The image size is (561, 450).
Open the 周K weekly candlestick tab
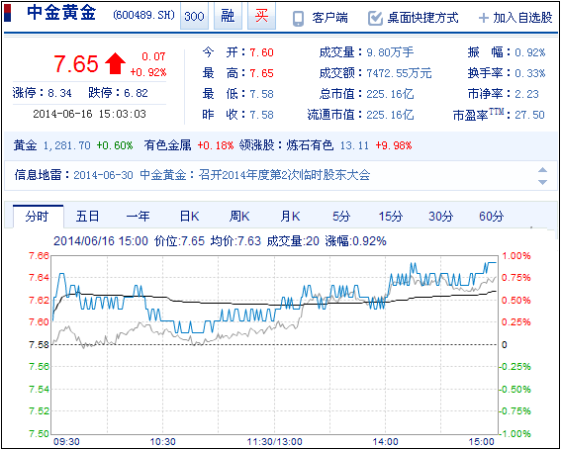239,217
